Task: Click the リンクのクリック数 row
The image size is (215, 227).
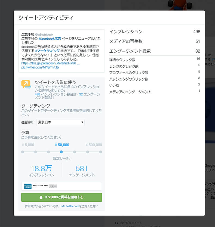Action: (155, 66)
